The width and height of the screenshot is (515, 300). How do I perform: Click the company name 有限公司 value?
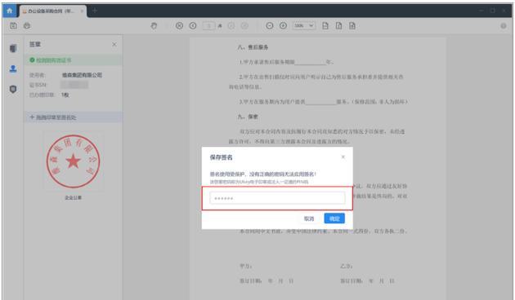coord(82,75)
